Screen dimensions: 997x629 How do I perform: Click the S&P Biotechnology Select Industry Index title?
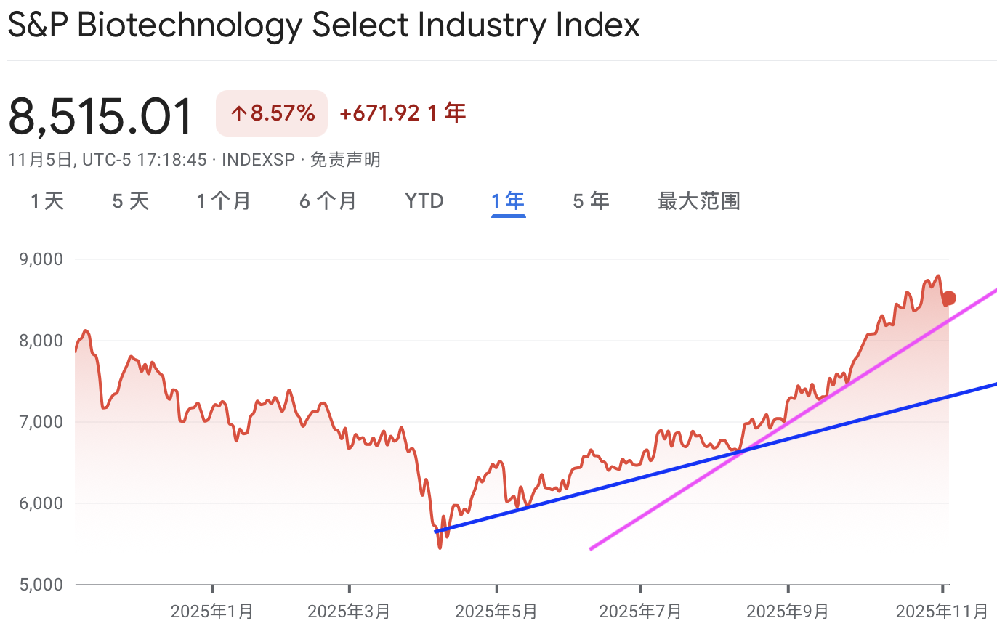(323, 25)
